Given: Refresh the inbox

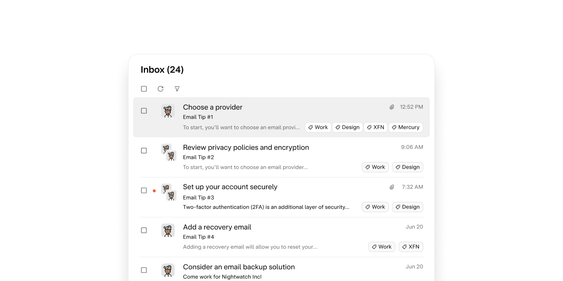Looking at the screenshot, I should pyautogui.click(x=160, y=89).
